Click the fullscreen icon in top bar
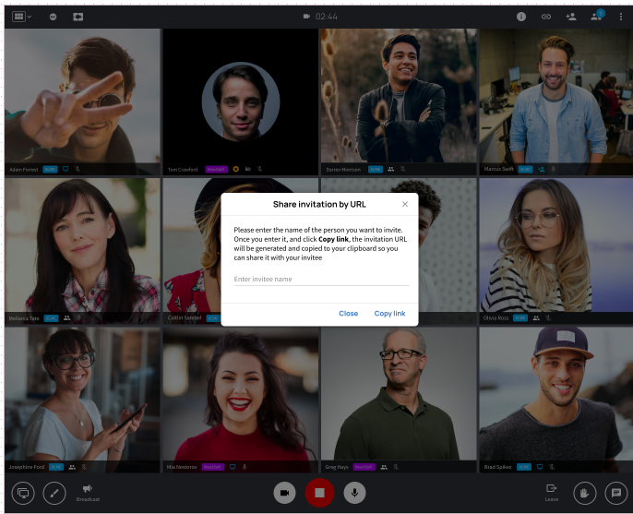 coord(78,17)
